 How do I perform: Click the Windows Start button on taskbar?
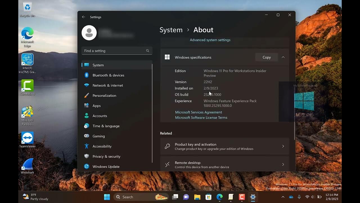107,197
